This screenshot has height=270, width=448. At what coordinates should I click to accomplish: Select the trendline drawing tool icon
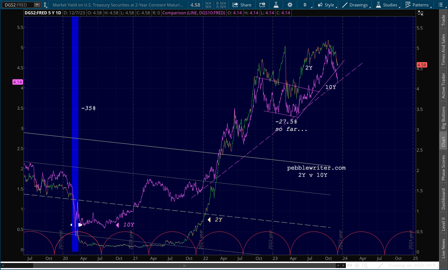380,266
